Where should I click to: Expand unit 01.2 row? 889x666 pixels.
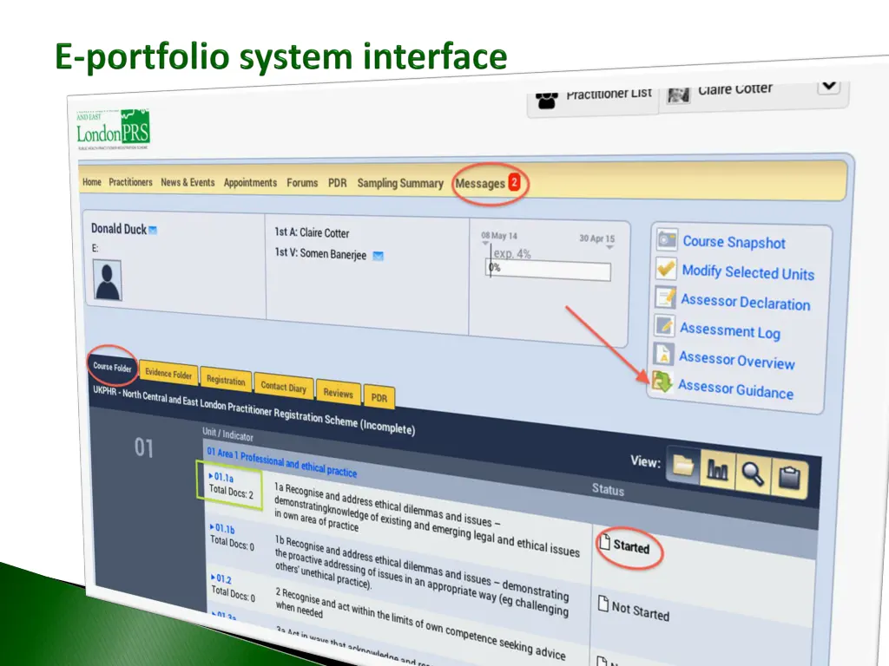click(221, 578)
